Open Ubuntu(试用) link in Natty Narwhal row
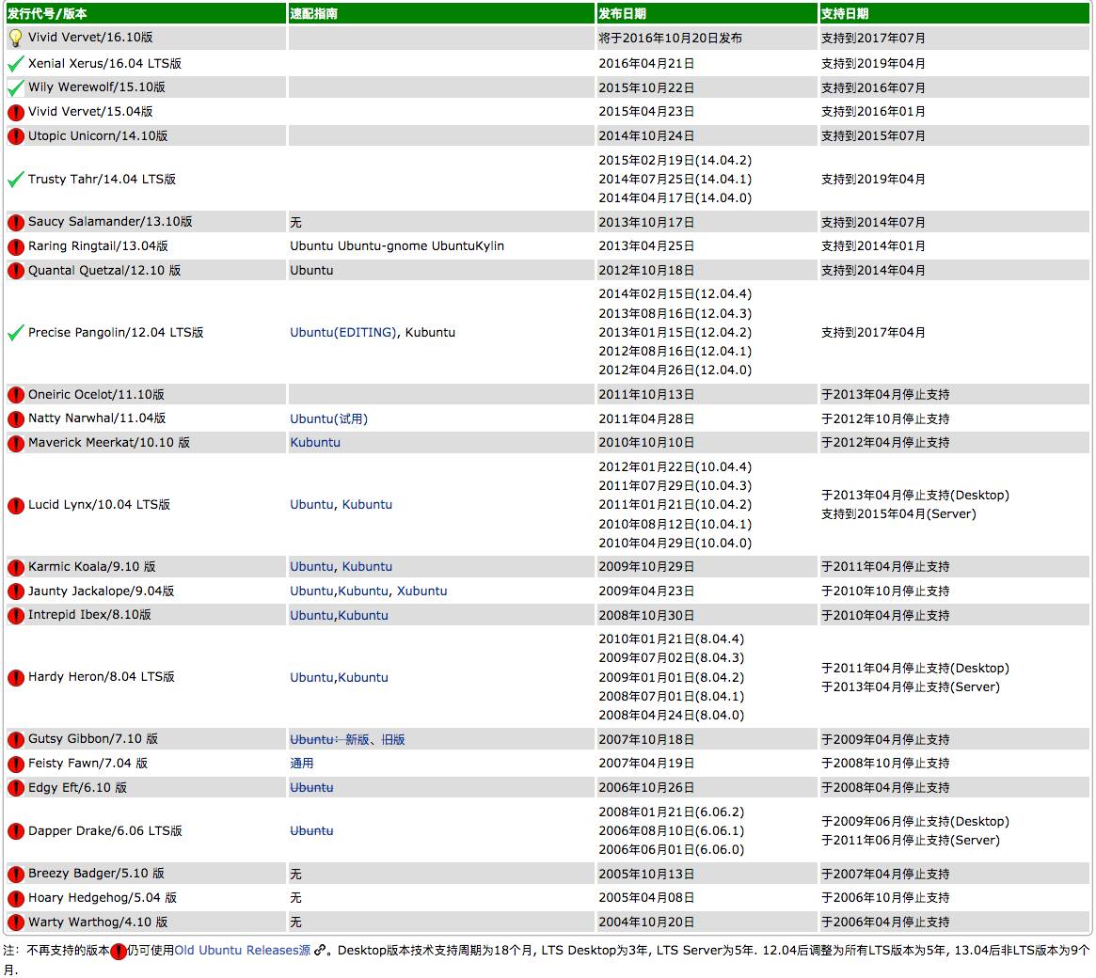1096x978 pixels. click(x=328, y=419)
